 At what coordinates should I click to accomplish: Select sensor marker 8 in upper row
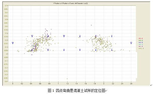coord(96,36)
